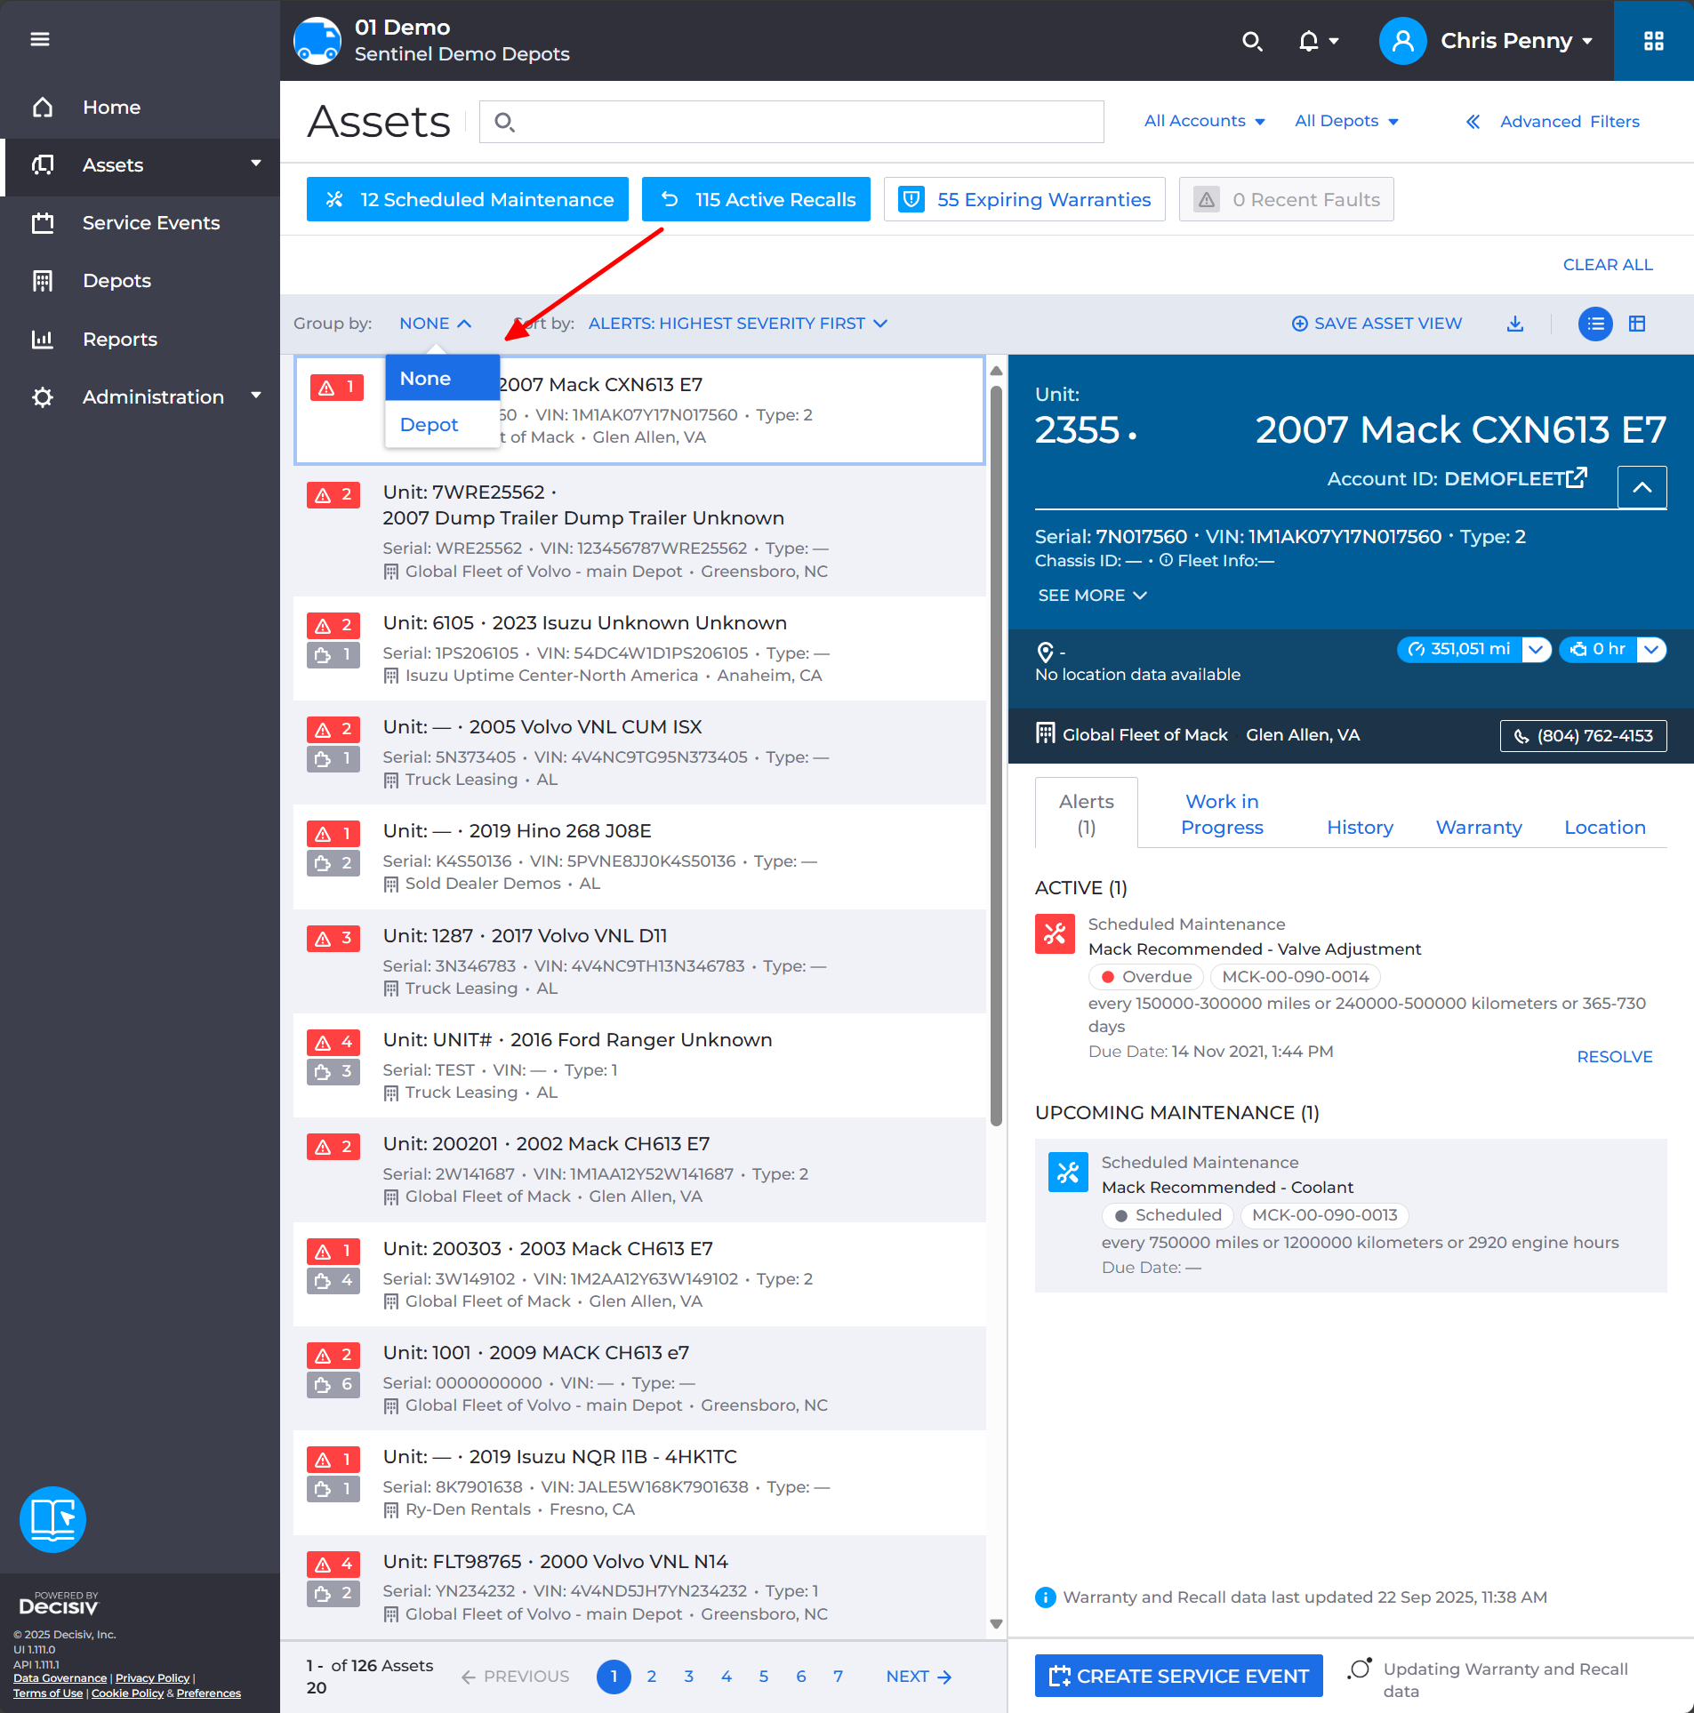
Task: Open the hamburger navigation menu
Action: (x=40, y=39)
